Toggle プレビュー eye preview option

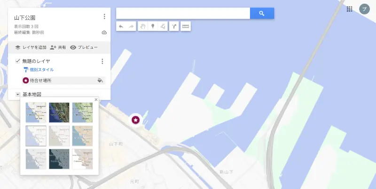(84, 47)
